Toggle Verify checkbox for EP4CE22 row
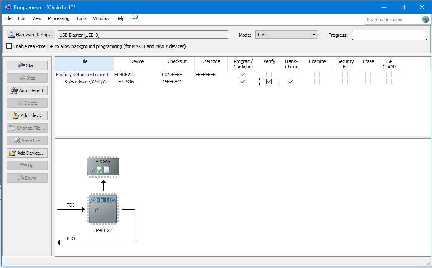Image resolution: width=432 pixels, height=268 pixels. [269, 74]
